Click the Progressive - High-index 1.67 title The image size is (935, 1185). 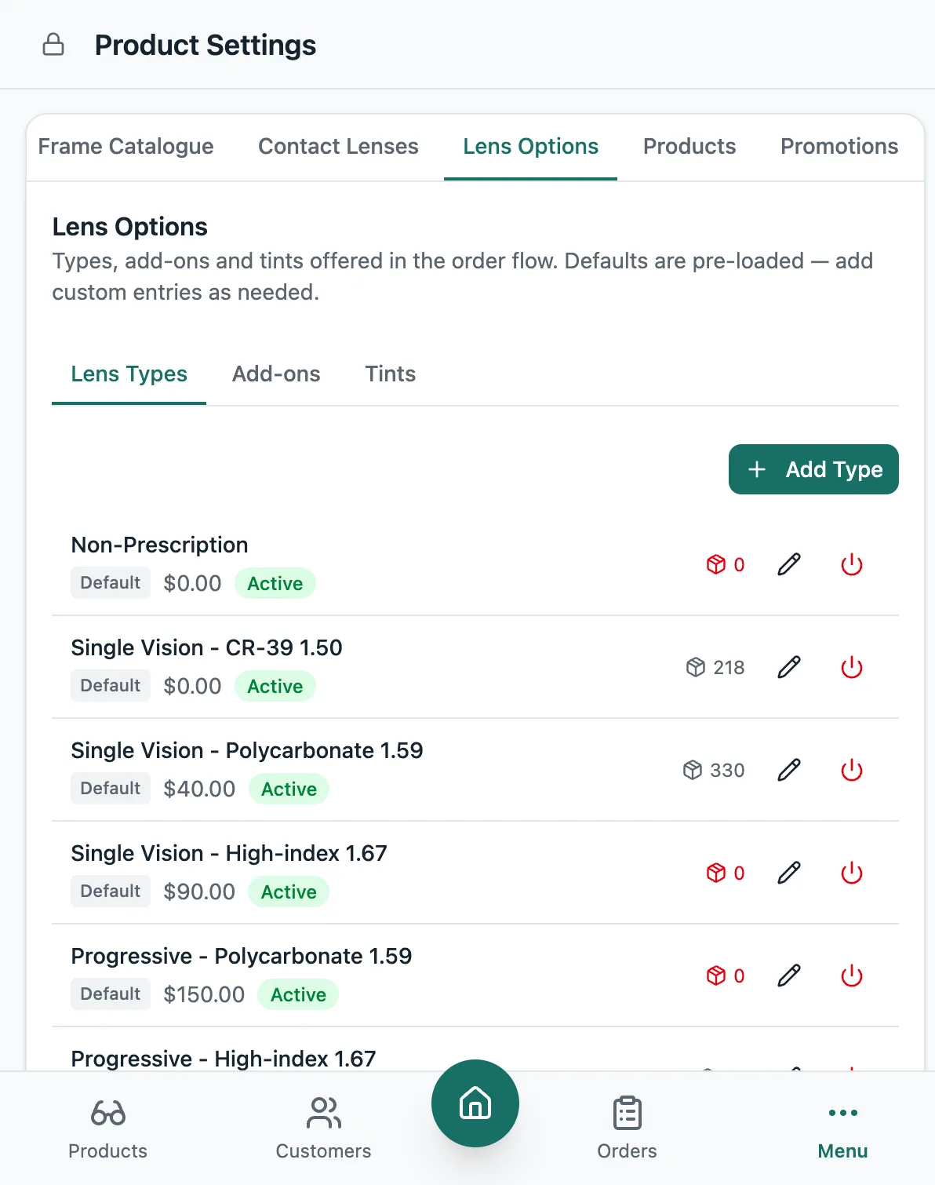coord(224,1059)
